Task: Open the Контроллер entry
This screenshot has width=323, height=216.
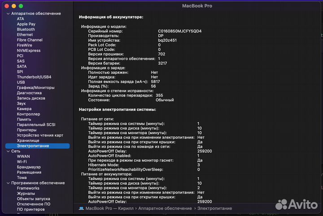Action: pos(28,114)
